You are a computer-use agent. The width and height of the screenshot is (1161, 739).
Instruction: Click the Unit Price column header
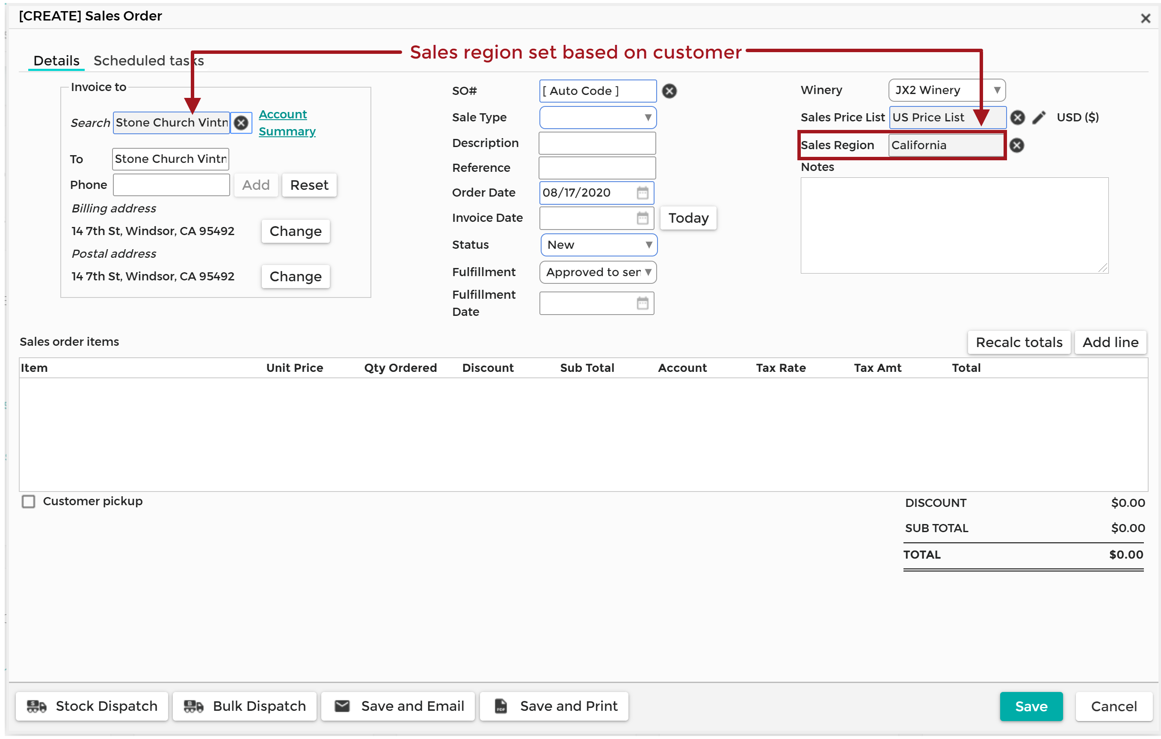tap(295, 368)
